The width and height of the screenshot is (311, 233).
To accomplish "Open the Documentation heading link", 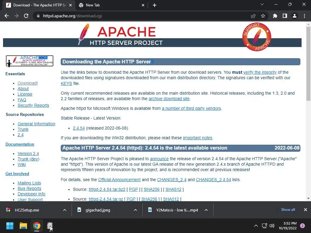I will coord(20,144).
